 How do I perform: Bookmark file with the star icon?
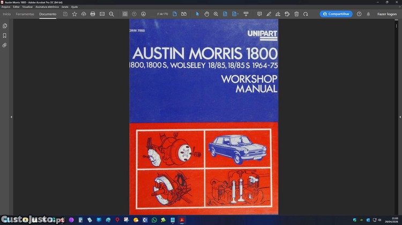(x=75, y=14)
